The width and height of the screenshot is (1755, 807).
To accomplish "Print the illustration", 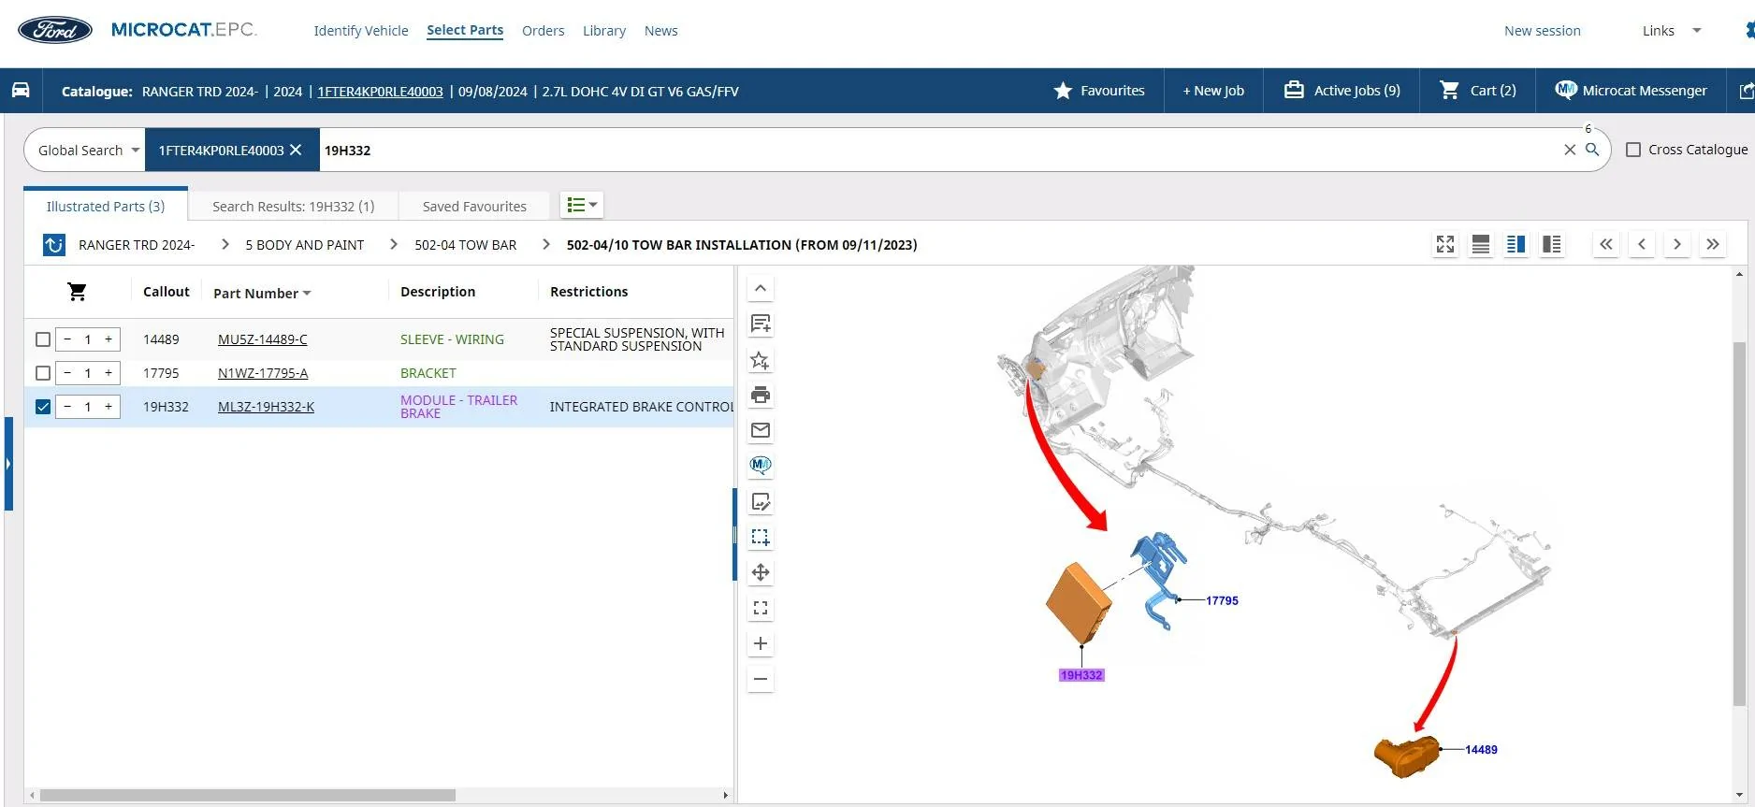I will tap(761, 396).
